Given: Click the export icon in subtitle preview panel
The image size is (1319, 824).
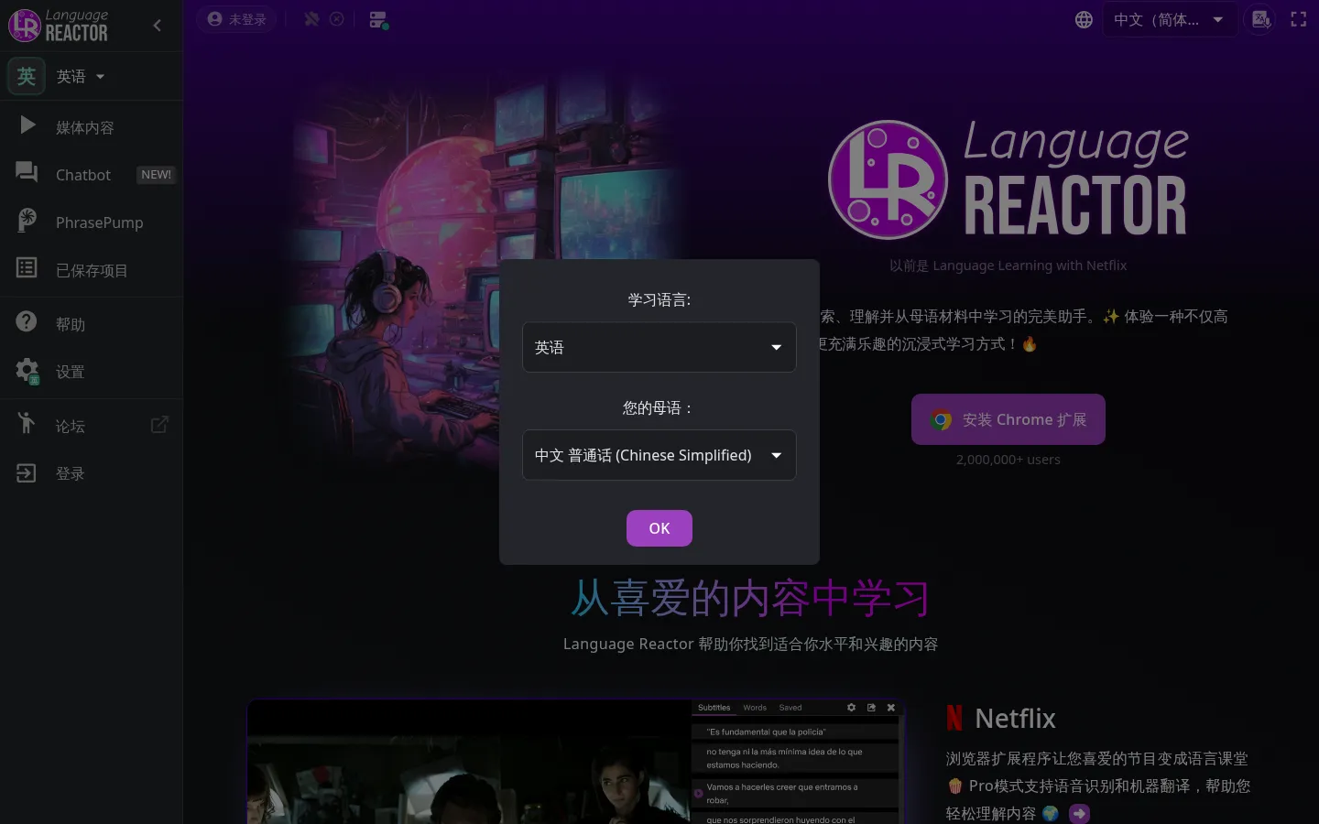Looking at the screenshot, I should 871,708.
